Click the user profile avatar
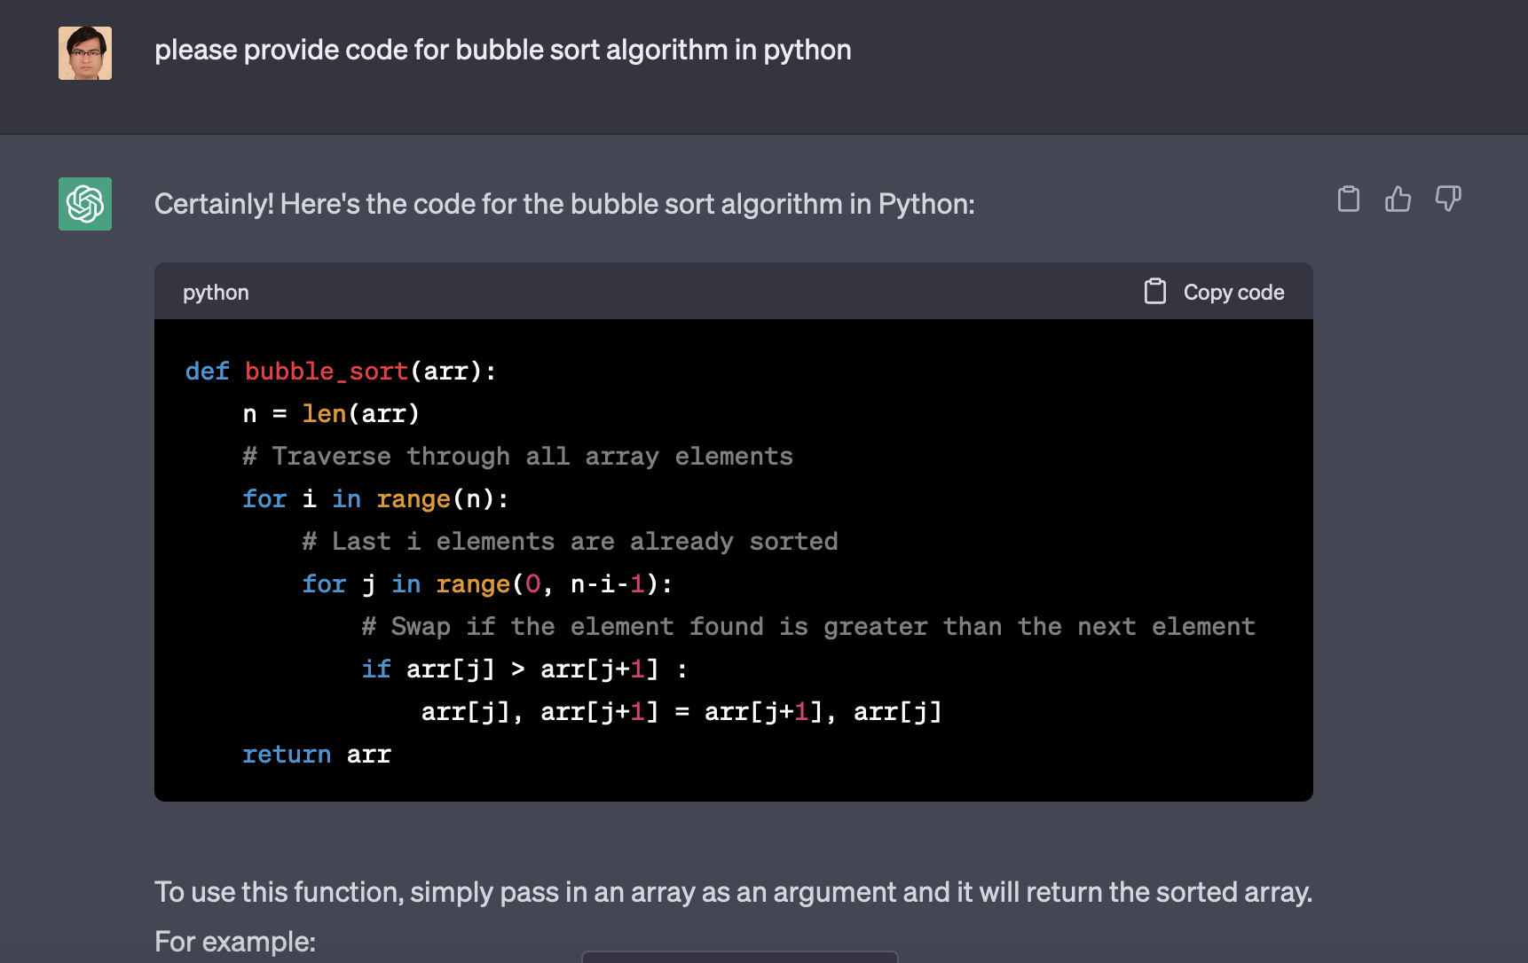The height and width of the screenshot is (963, 1528). click(x=85, y=53)
